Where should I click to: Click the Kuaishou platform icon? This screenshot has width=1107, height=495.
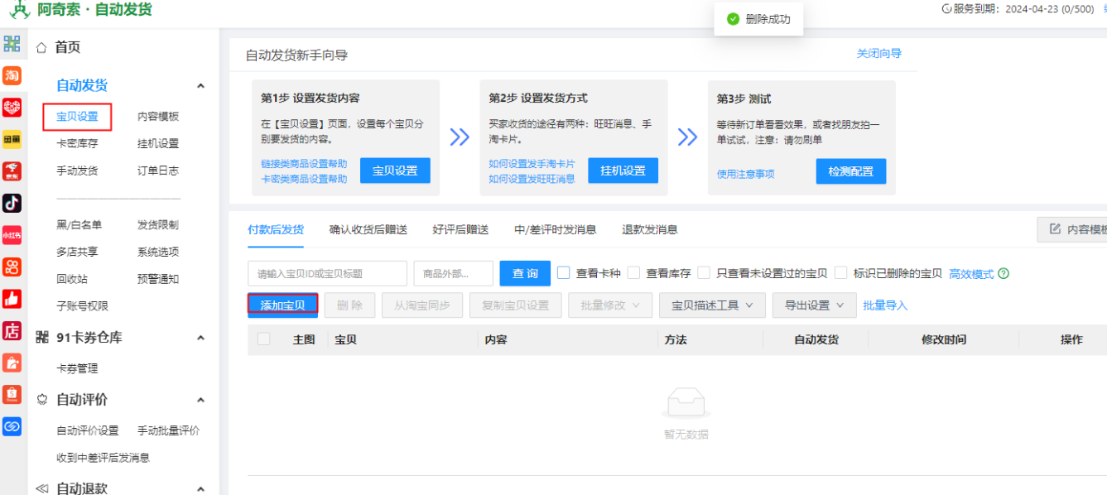click(12, 267)
